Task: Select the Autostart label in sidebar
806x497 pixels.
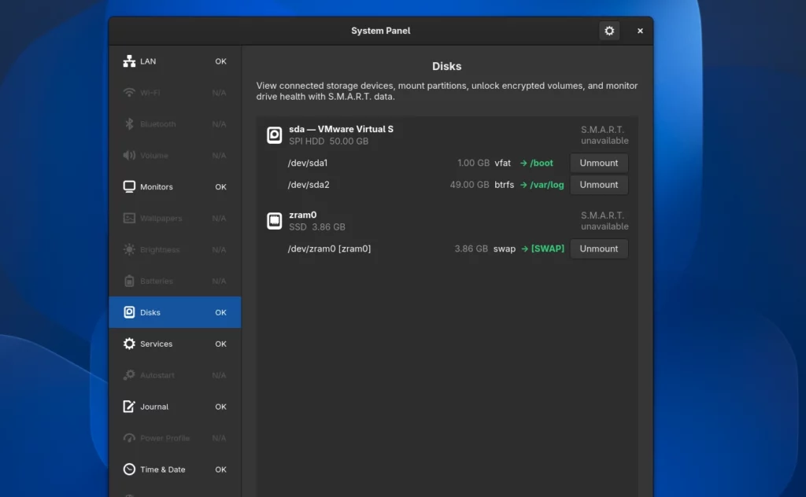Action: pyautogui.click(x=157, y=375)
